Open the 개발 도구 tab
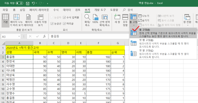The image size is (198, 103). 100,10
